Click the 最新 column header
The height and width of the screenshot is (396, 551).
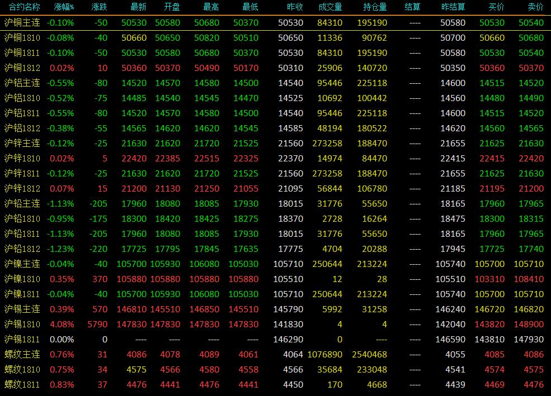click(138, 7)
